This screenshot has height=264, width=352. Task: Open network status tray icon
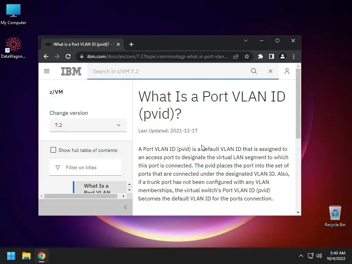[x=311, y=256]
